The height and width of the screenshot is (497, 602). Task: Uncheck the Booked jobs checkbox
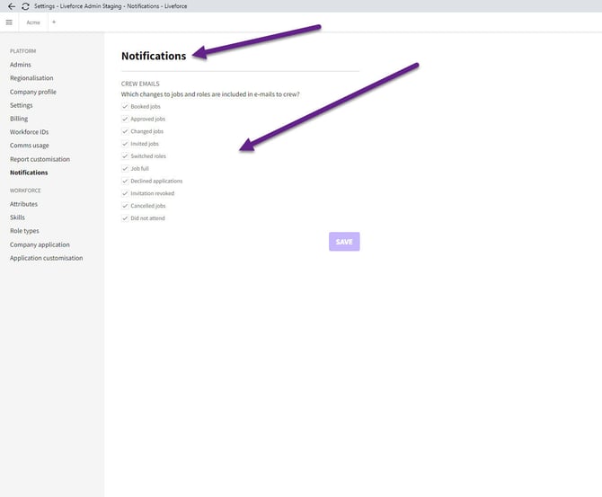(x=125, y=106)
